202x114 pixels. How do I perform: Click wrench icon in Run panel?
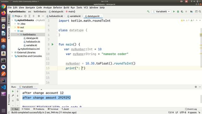click(13, 96)
